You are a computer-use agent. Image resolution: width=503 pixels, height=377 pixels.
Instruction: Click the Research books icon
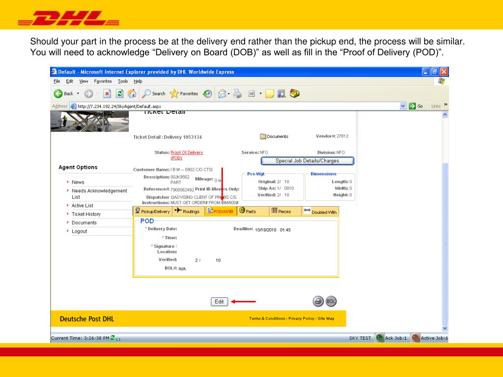point(281,94)
